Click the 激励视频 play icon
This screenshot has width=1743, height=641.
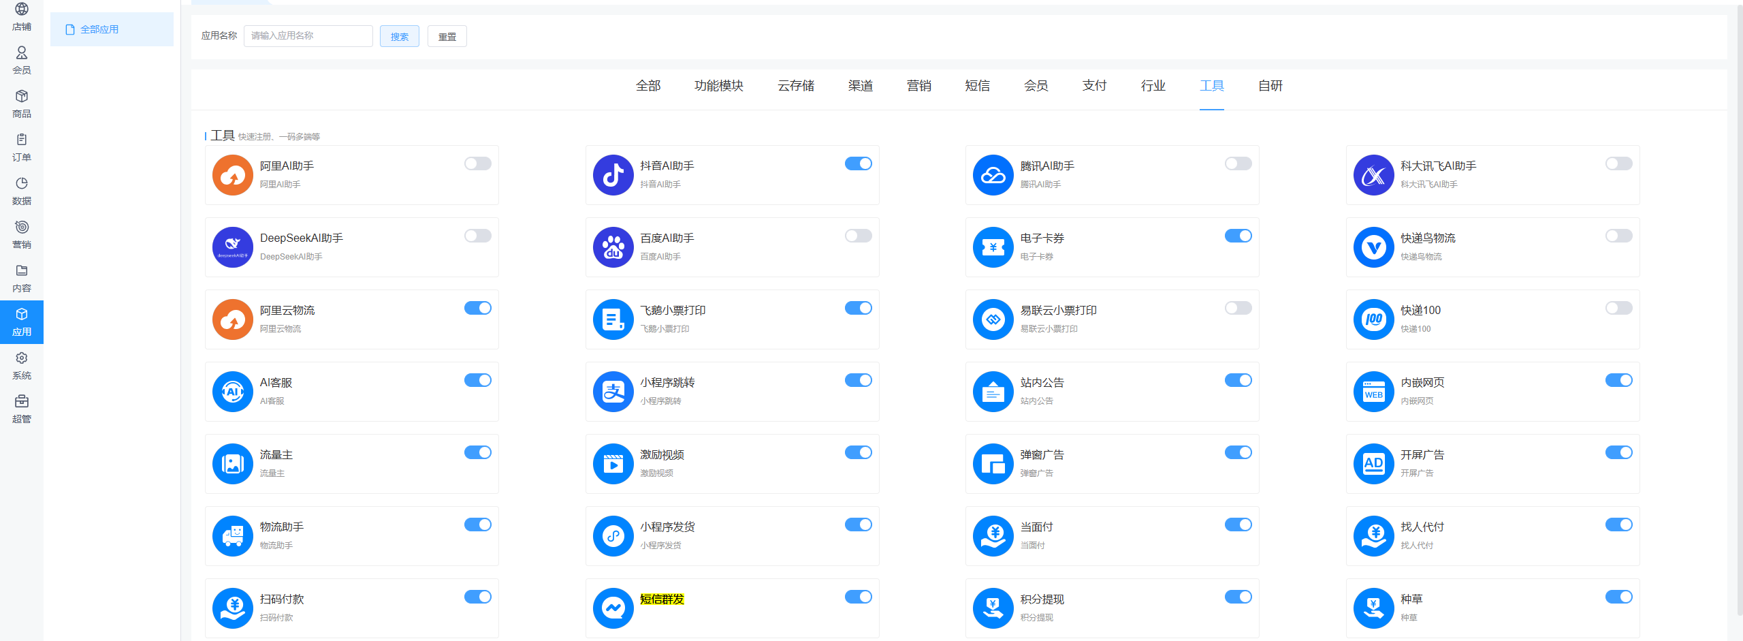pyautogui.click(x=613, y=464)
